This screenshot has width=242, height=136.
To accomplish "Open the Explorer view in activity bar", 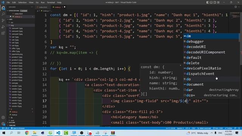I will point(3,8).
